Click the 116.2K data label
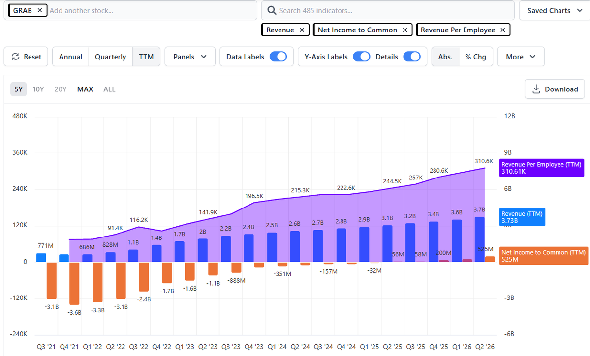Viewport: 590px width, 356px height. [139, 220]
